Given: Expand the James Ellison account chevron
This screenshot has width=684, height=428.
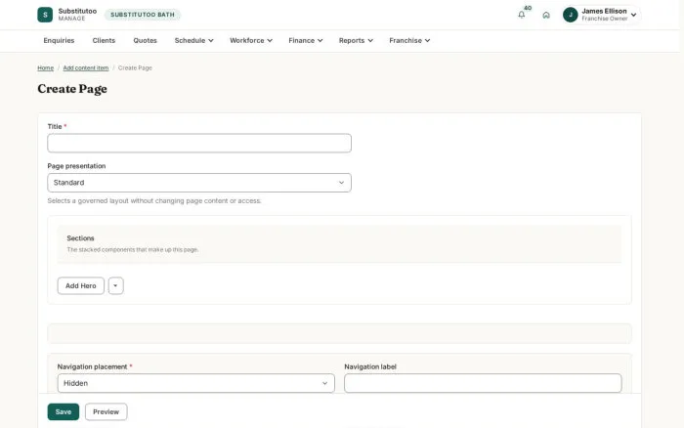Looking at the screenshot, I should click(x=633, y=15).
